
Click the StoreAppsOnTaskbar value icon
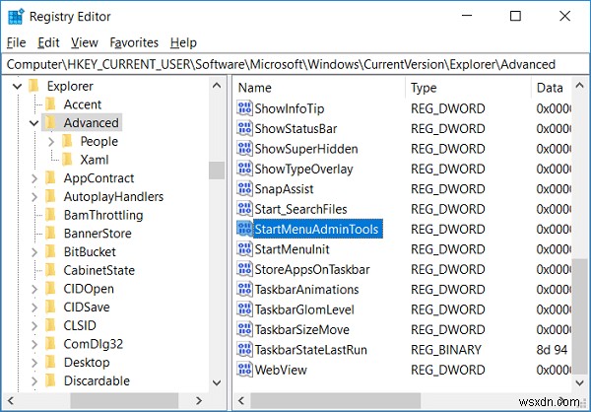point(244,269)
